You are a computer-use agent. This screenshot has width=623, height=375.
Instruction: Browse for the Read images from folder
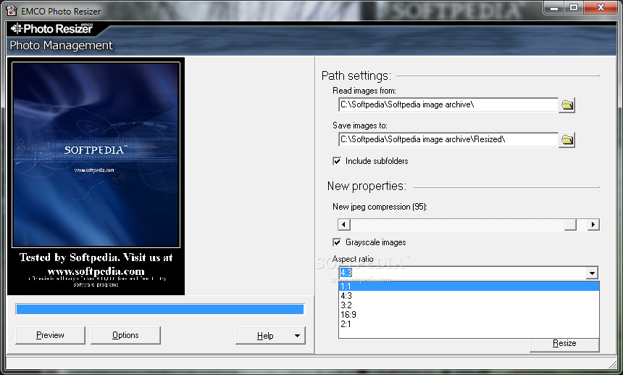tap(566, 105)
